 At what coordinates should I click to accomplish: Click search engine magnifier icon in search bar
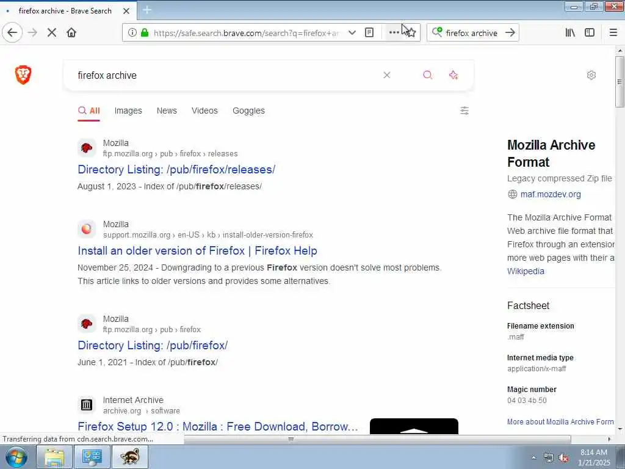[437, 32]
